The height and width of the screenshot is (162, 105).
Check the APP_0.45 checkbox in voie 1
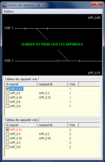point(7,97)
